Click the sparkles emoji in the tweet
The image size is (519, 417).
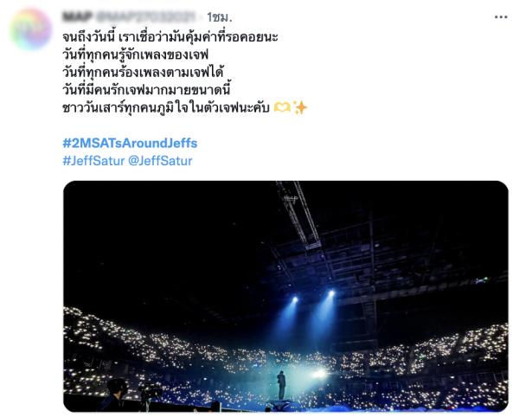pos(300,107)
